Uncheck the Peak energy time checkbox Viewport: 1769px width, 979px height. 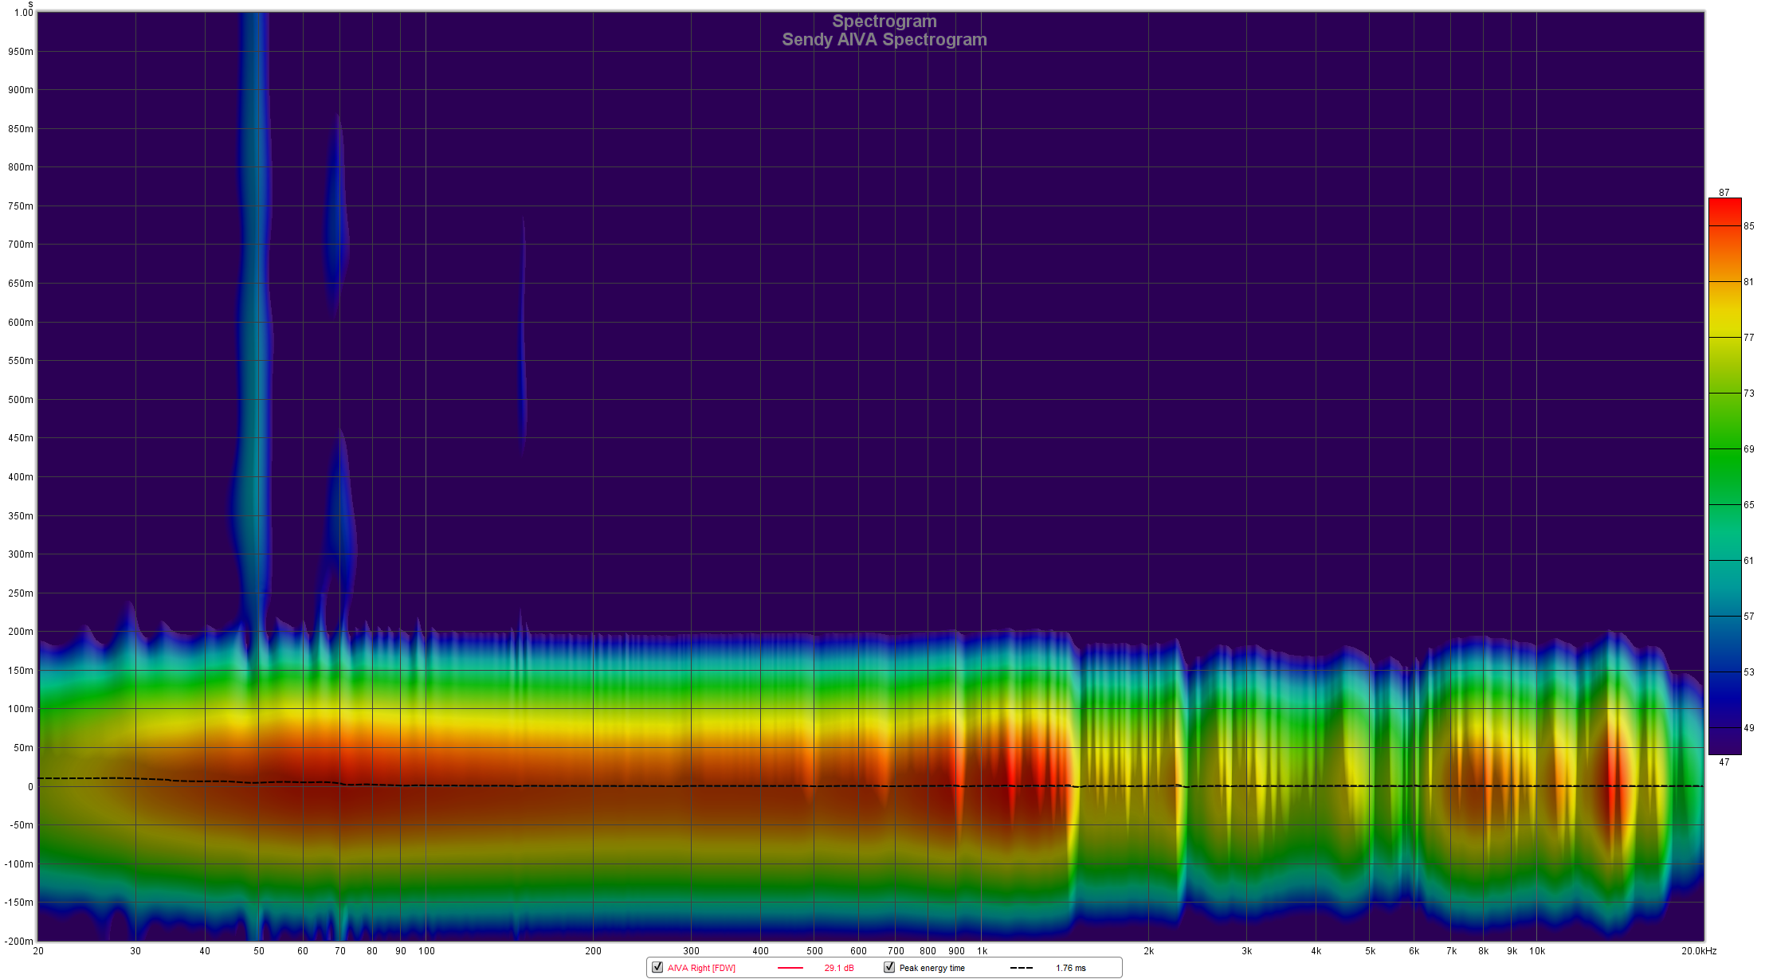point(888,967)
